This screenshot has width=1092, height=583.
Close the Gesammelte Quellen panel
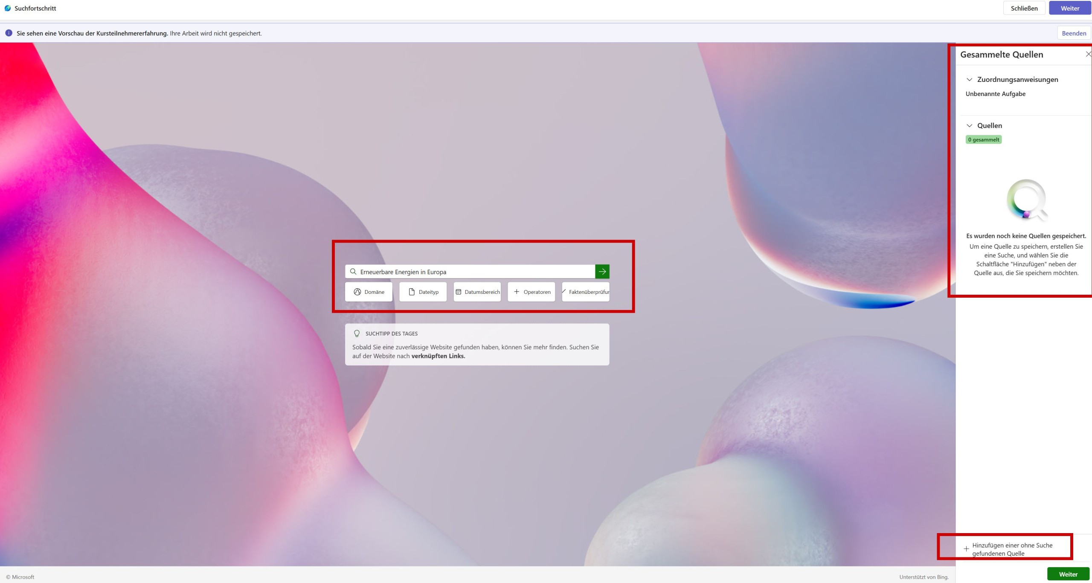click(1088, 54)
